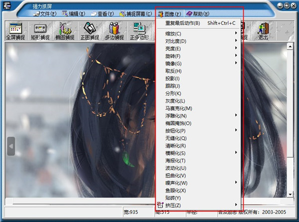Click vertical scrollbar up arrow
This screenshot has height=222, width=299.
pos(290,46)
